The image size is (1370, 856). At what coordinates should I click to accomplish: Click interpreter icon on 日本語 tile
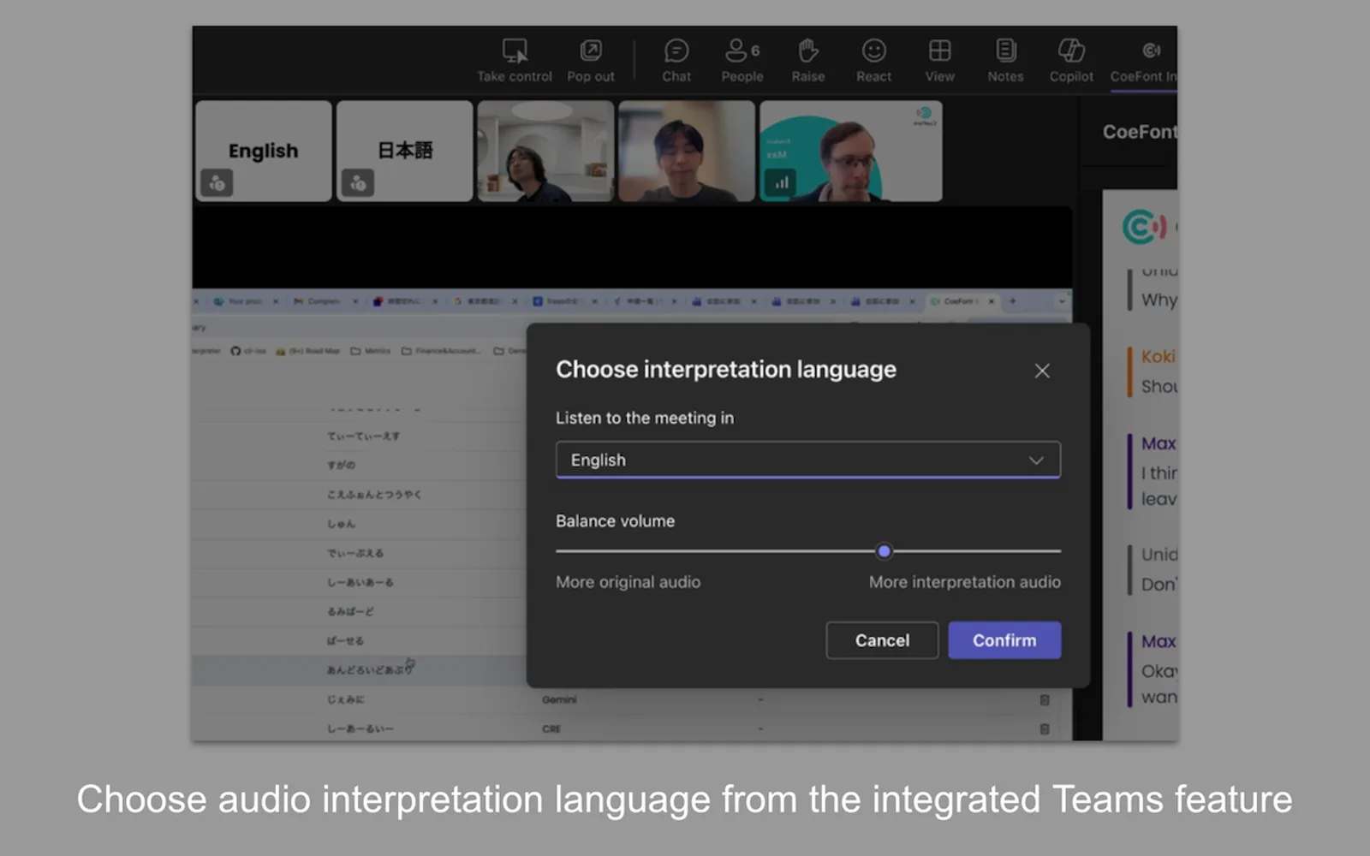tap(358, 182)
